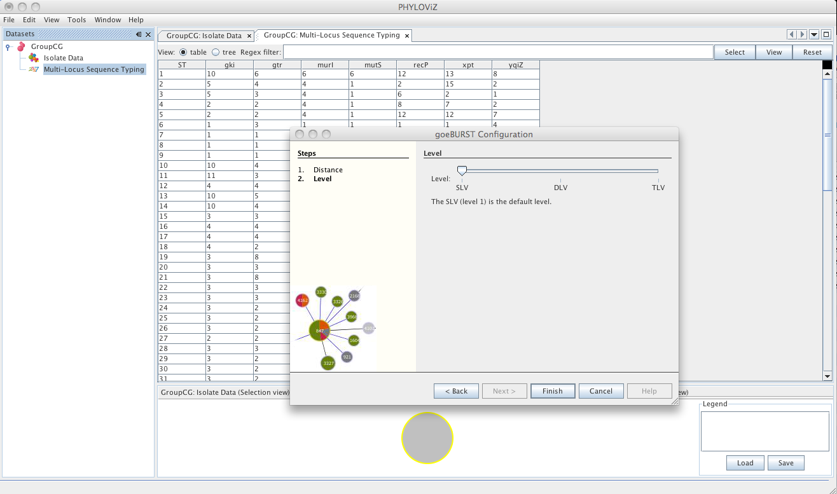Screen dimensions: 837x494
Task: Click node 3327 in the goeBURST preview image
Action: [328, 364]
